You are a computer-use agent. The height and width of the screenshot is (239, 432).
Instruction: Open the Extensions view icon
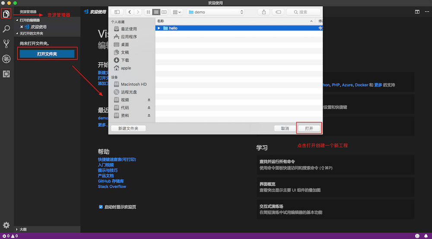[x=6, y=74]
